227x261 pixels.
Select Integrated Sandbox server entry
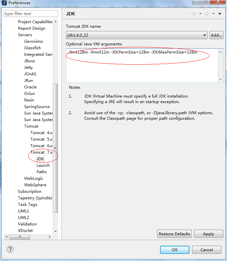point(38,54)
